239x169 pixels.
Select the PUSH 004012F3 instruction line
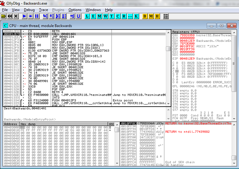tap(84, 100)
